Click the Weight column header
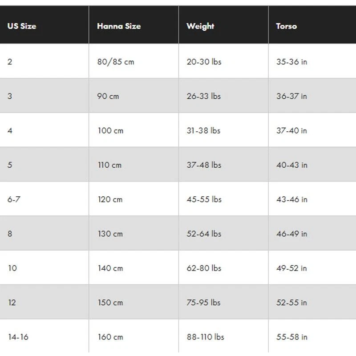The width and height of the screenshot is (356, 356). tap(200, 26)
